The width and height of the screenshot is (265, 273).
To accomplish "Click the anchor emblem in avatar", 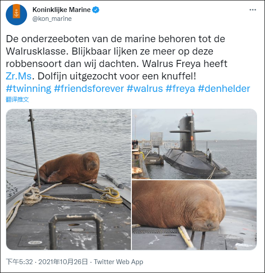I will pos(16,13).
